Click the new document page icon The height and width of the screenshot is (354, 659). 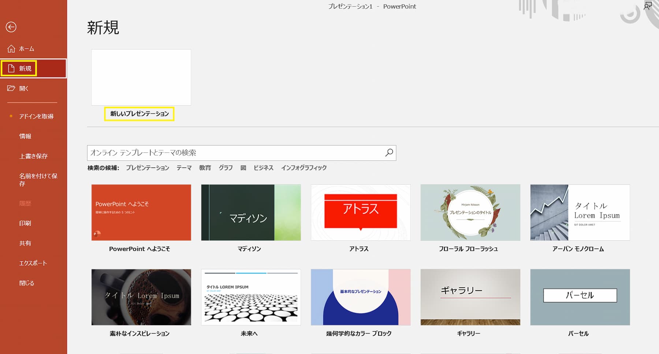(11, 68)
